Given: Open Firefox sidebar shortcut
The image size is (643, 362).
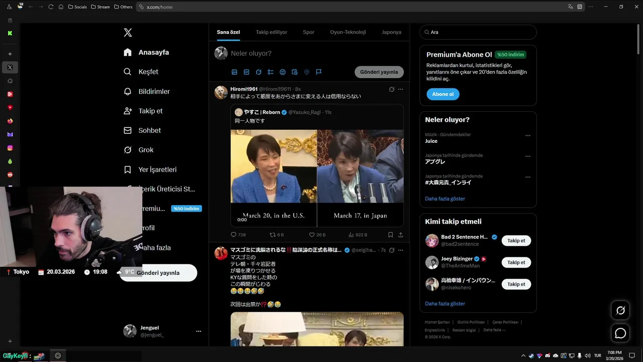Looking at the screenshot, I should tap(10, 121).
